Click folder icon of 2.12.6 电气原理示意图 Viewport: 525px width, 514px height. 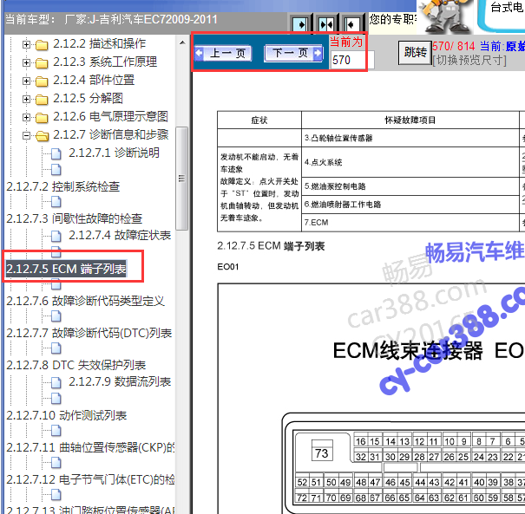point(42,118)
